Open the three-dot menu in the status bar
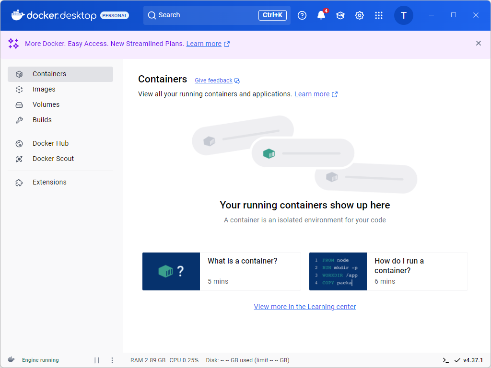Image resolution: width=491 pixels, height=368 pixels. [x=112, y=360]
